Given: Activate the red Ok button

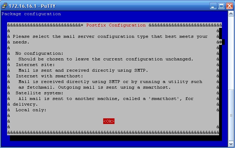Looking at the screenshot, I should tap(108, 121).
